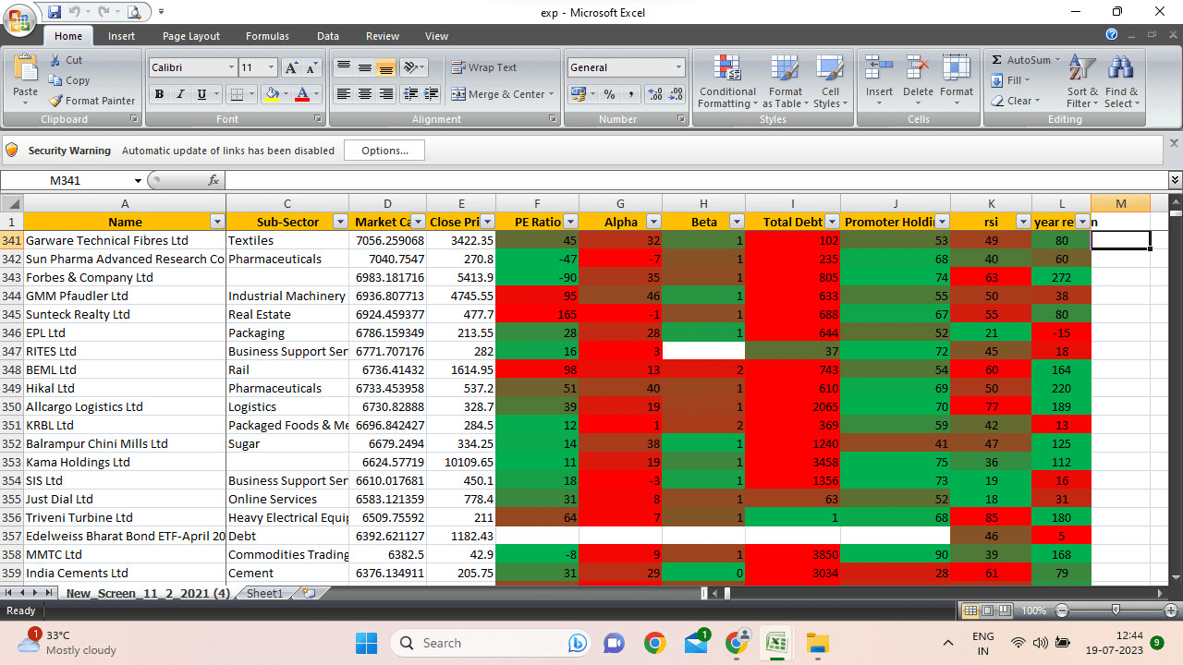Click the Insert cells icon
This screenshot has width=1183, height=665.
coord(879,67)
